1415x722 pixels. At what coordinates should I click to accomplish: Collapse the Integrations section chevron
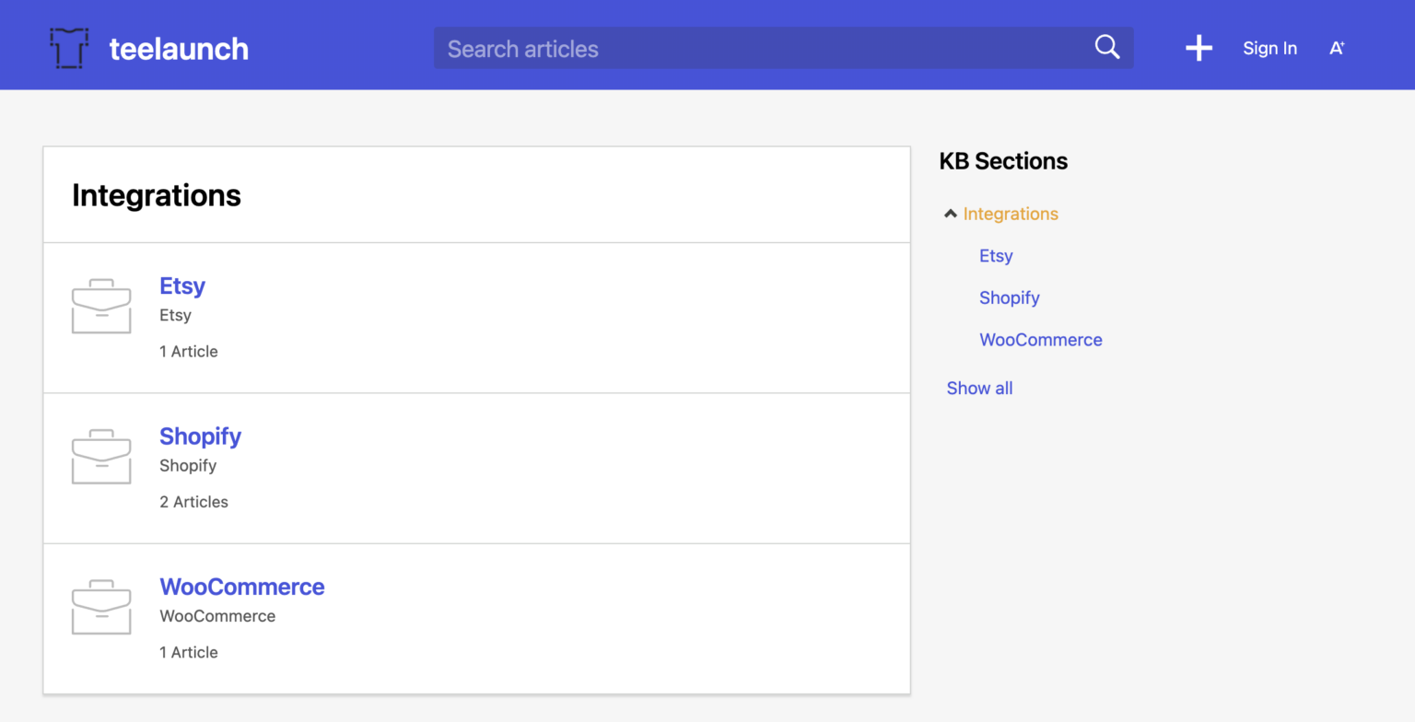(x=951, y=214)
